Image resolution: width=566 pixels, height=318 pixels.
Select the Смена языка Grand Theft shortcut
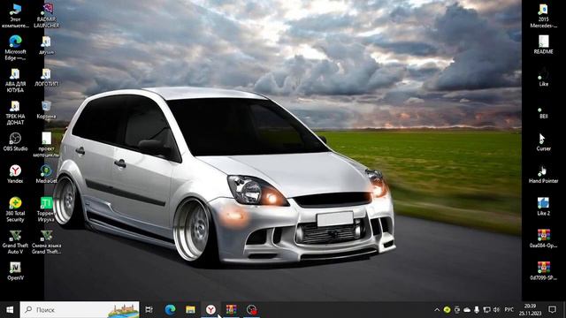pyautogui.click(x=46, y=241)
